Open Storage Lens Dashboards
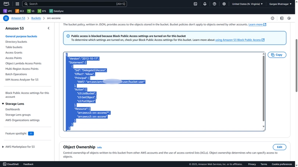The image size is (298, 167). (13, 109)
